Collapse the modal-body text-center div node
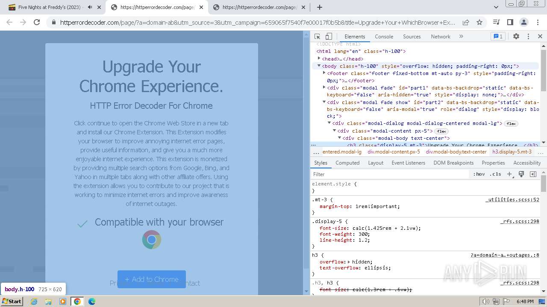Viewport: 547px width, 307px height. (339, 138)
